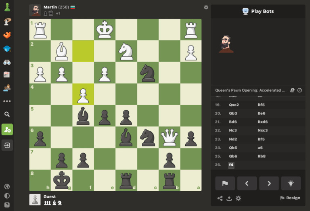
Task: Click the white knight on d2
Action: click(x=126, y=51)
